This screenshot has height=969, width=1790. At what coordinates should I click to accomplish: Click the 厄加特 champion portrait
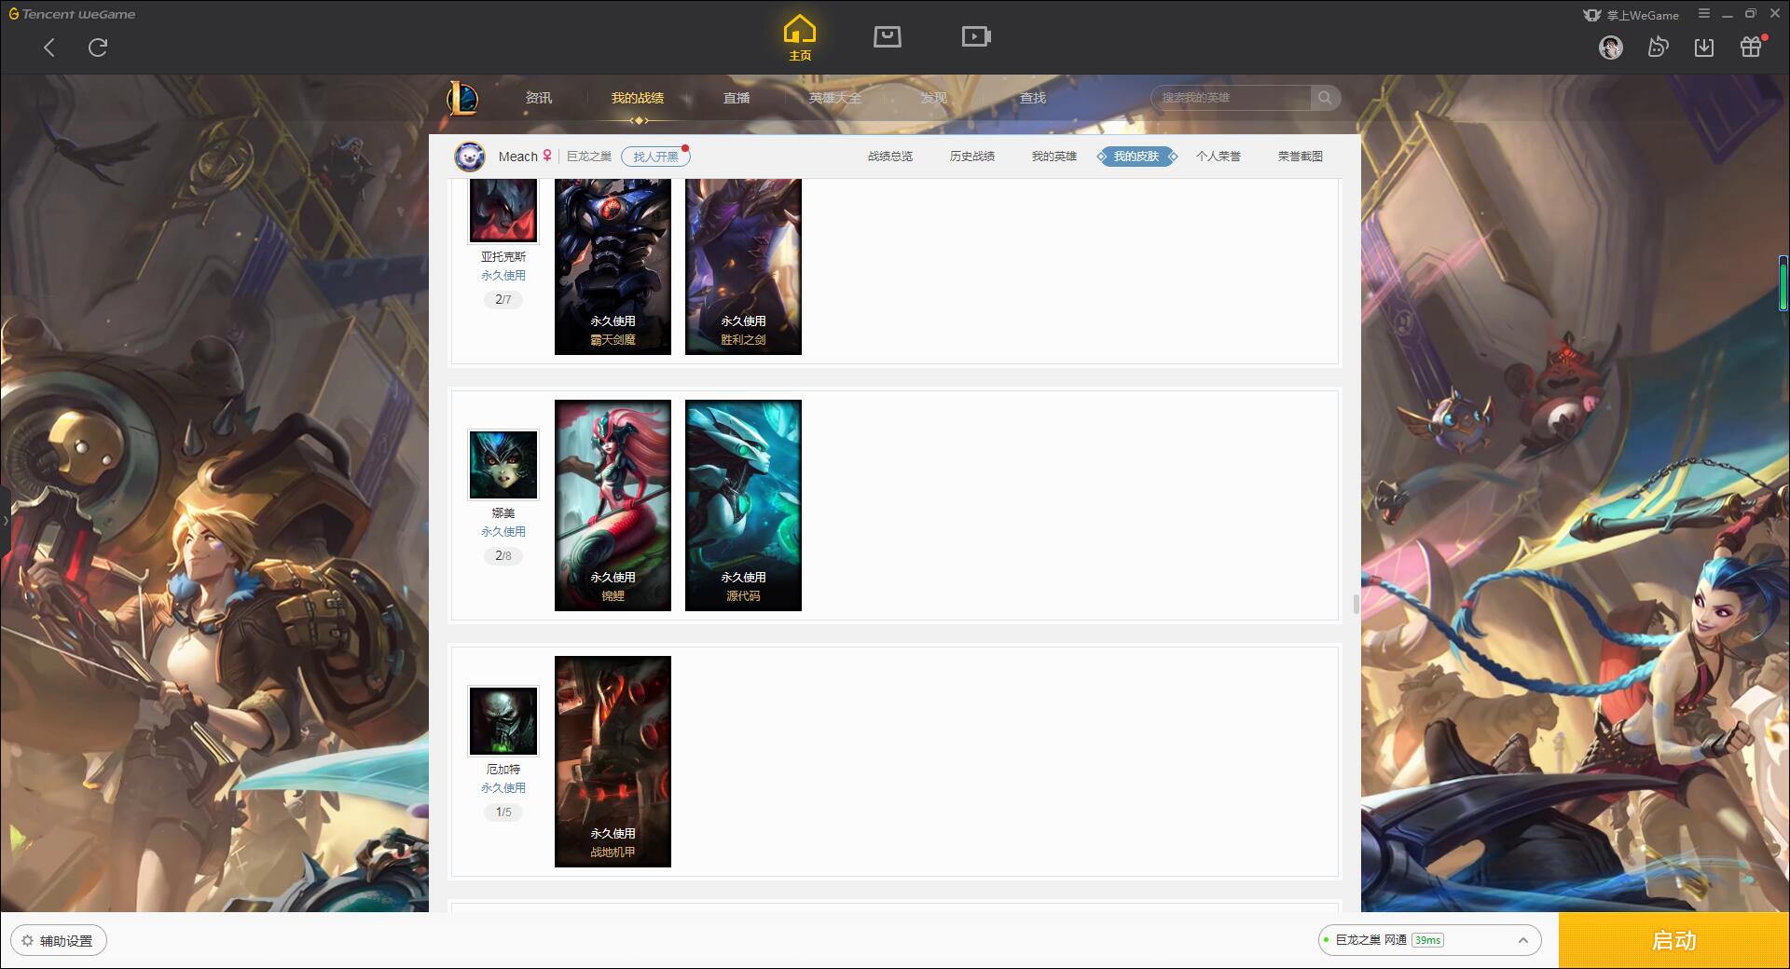(503, 721)
